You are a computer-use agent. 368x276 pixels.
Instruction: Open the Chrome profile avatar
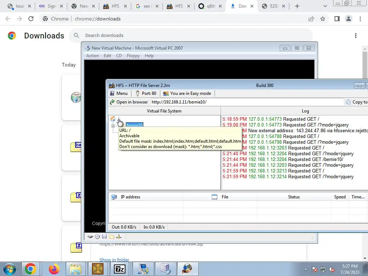point(349,19)
